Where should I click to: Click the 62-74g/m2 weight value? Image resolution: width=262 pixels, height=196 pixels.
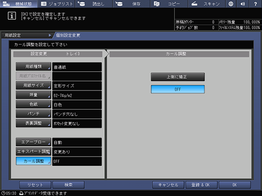coord(77,95)
